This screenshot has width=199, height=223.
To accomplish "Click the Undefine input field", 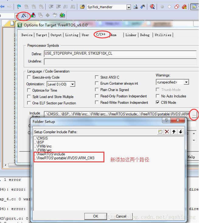I will (x=120, y=62).
